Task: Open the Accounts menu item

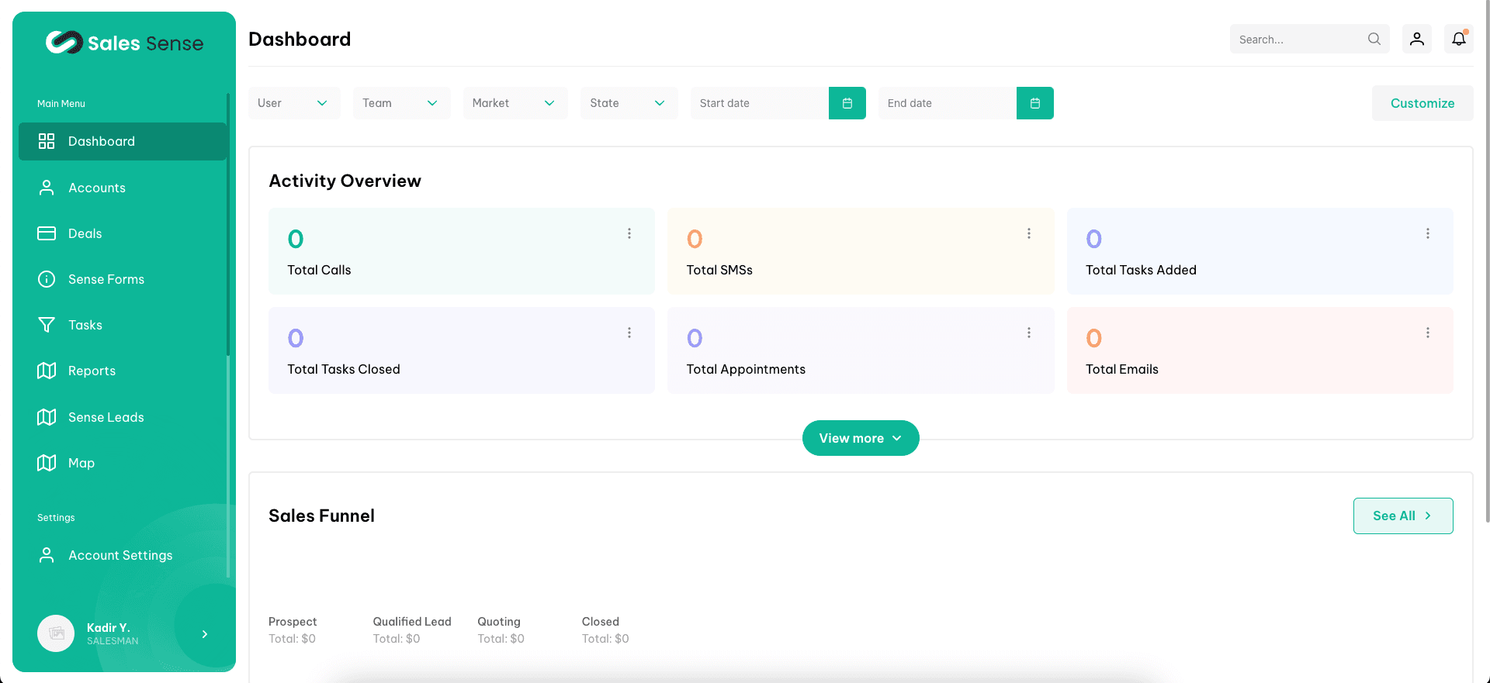Action: [123, 188]
